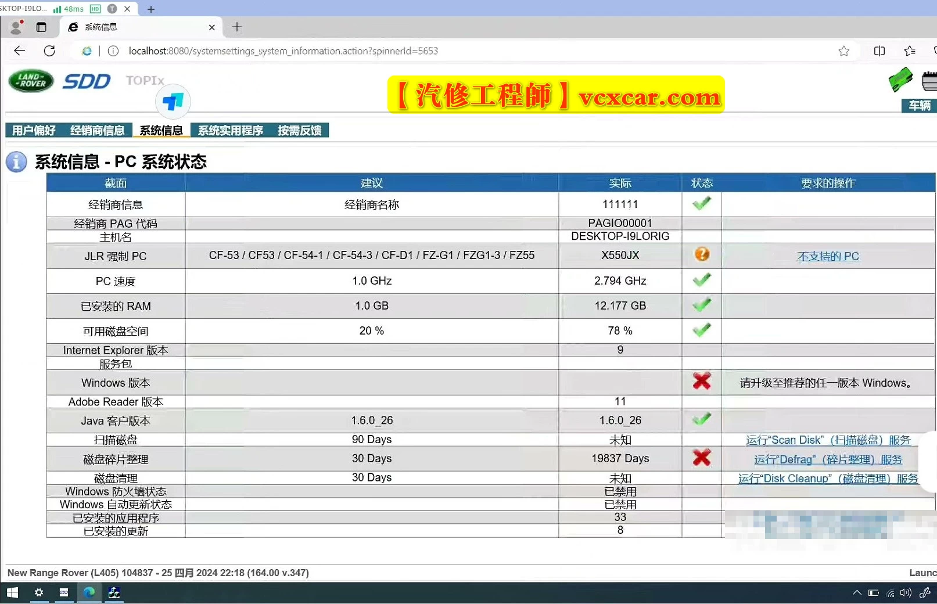Click the system information info icon
Screen dimensions: 937x604
16,162
